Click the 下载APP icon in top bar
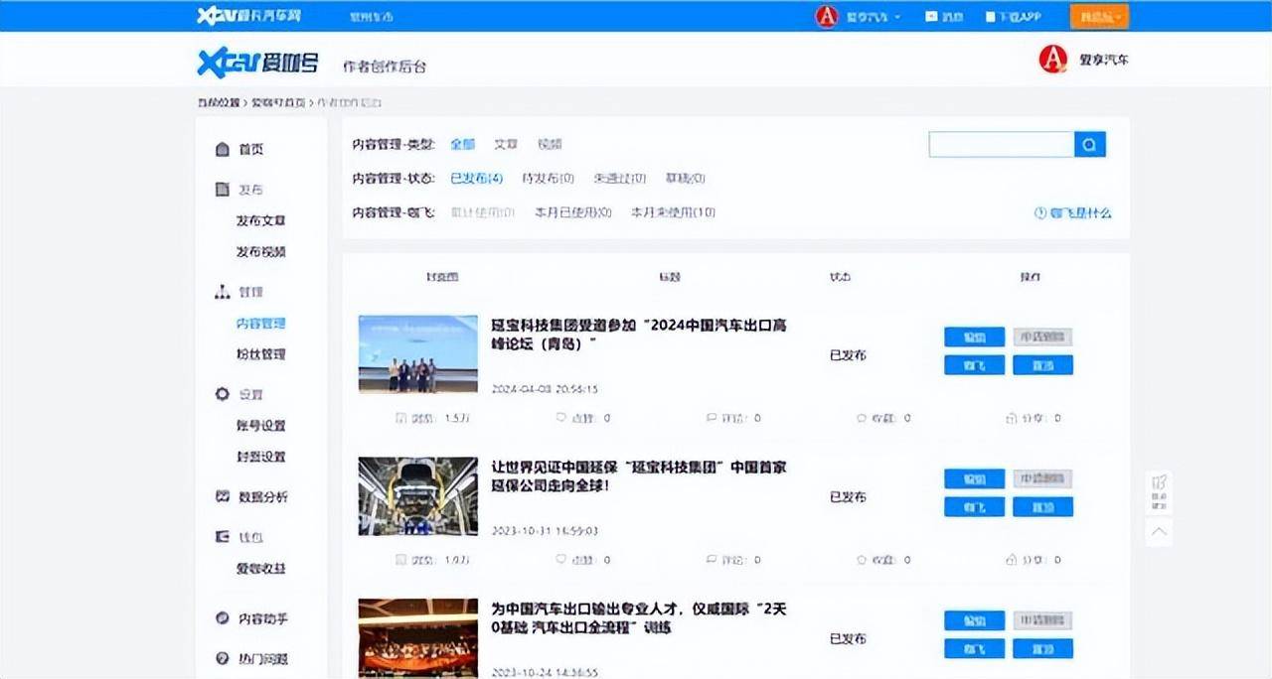The width and height of the screenshot is (1272, 679). point(990,17)
